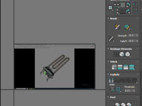Click the Flatten Custom icon in Explode

[134, 80]
